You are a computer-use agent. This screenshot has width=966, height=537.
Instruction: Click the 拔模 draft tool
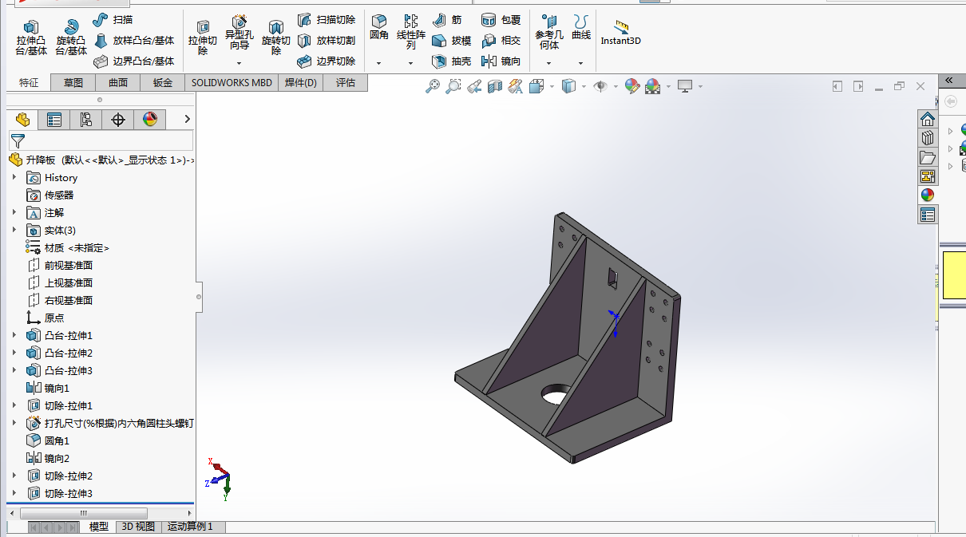pos(452,41)
